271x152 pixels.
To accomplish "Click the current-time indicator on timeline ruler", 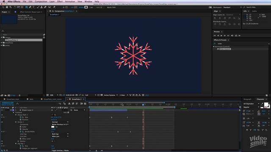I will pyautogui.click(x=143, y=105).
